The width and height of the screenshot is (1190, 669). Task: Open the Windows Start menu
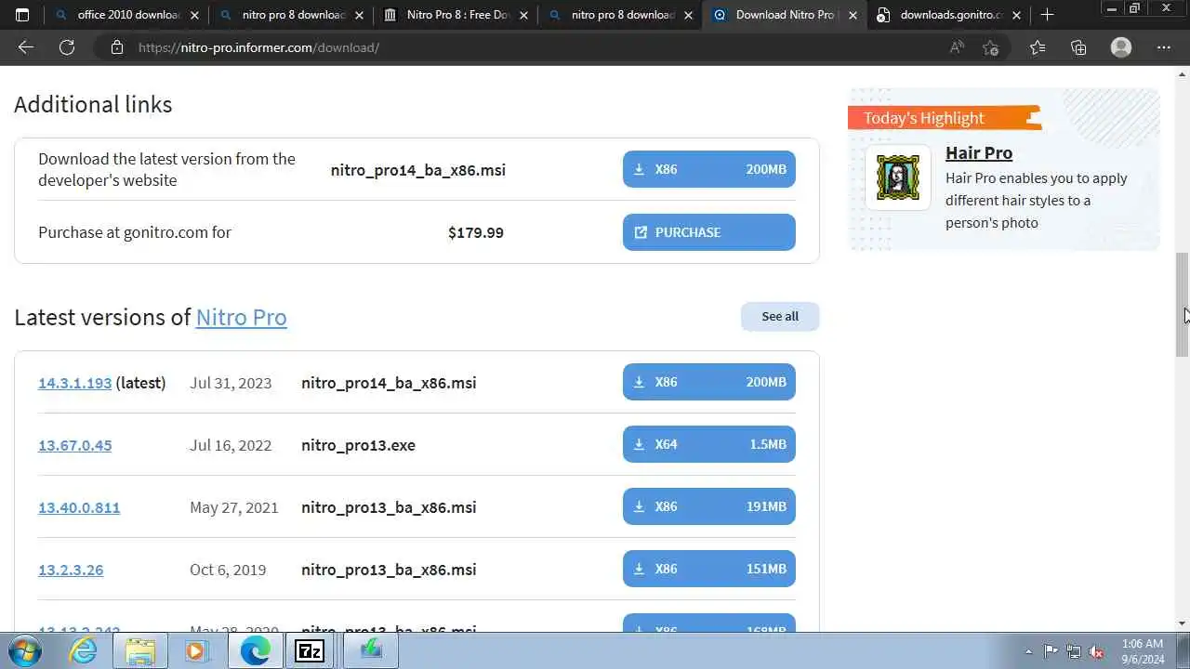25,650
